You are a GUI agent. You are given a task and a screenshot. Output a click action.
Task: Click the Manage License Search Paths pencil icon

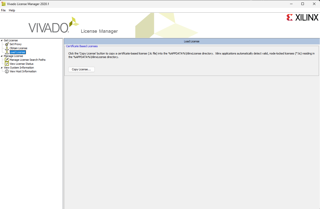pyautogui.click(x=7, y=60)
